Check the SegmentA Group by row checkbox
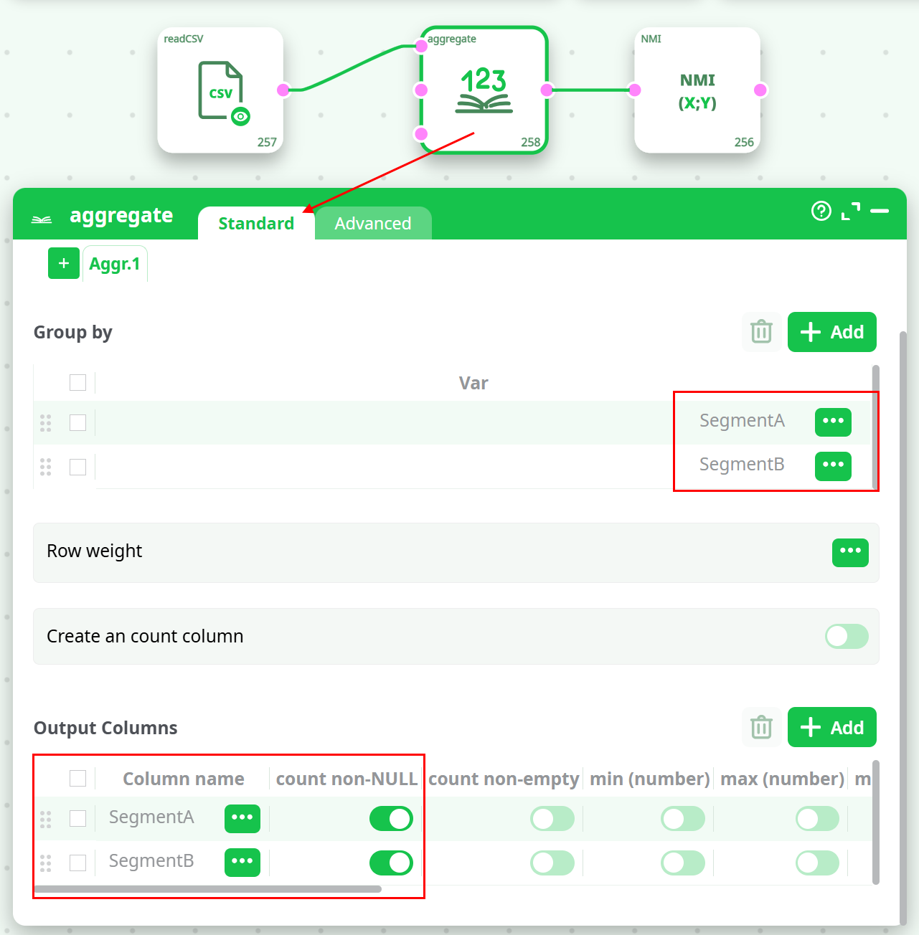919x935 pixels. (78, 423)
